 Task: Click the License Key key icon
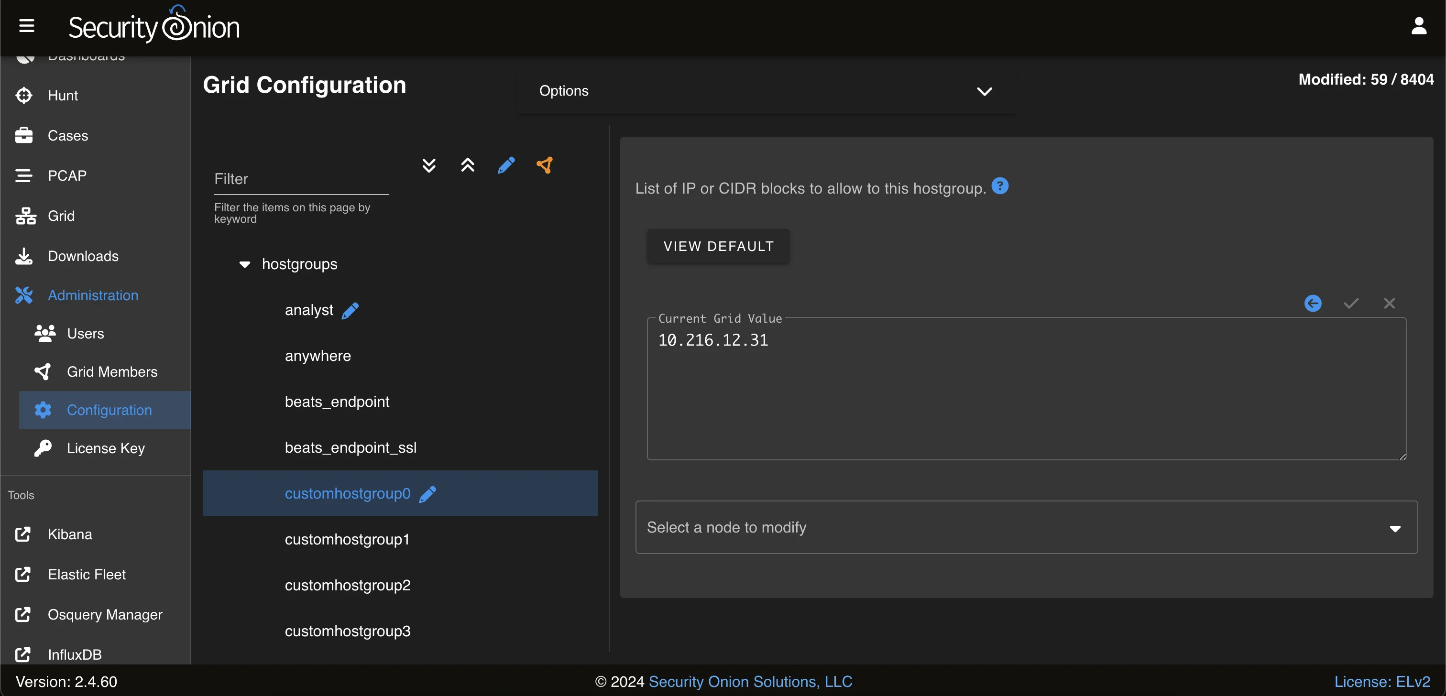[43, 448]
